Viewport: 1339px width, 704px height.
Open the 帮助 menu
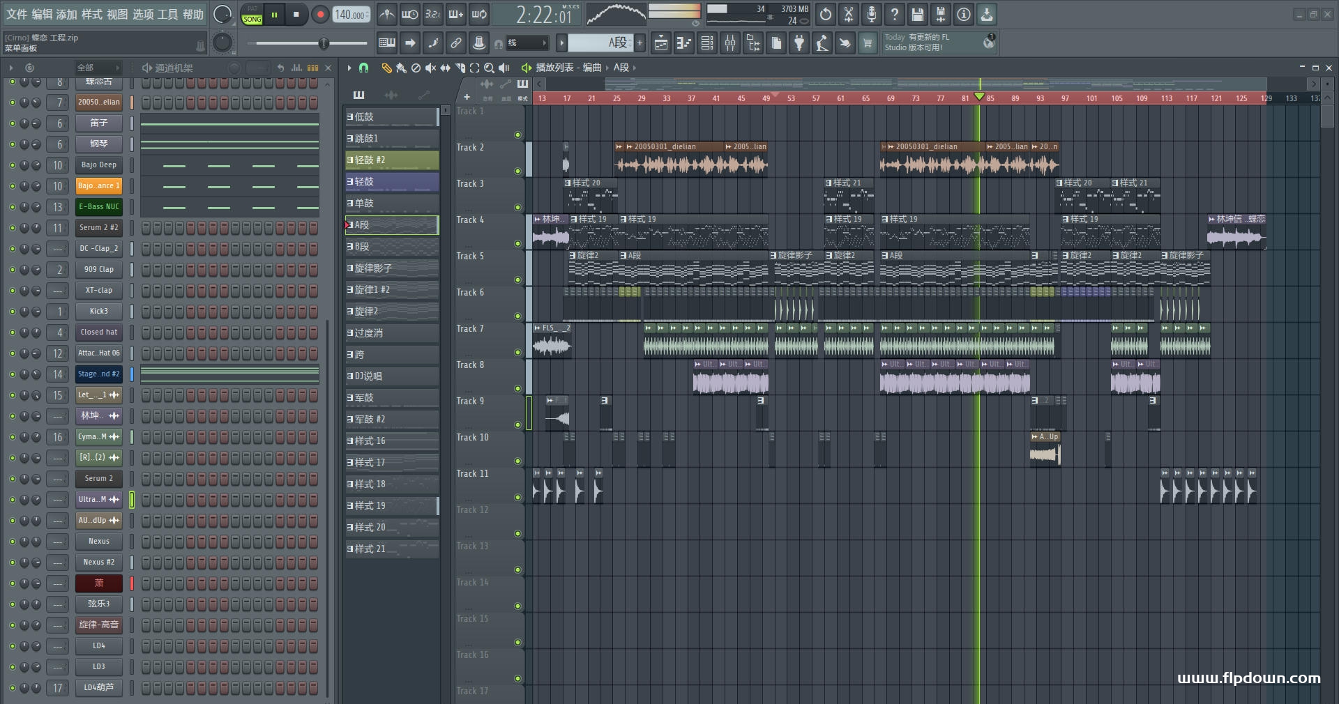(193, 14)
